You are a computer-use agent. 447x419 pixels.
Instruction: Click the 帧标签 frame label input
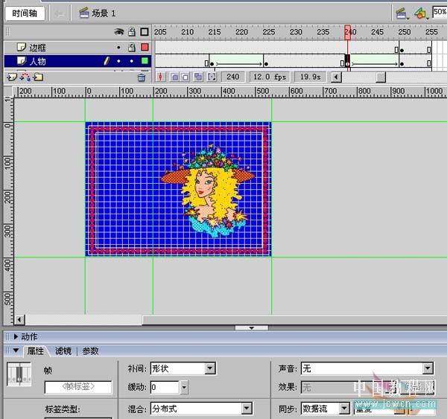78,387
